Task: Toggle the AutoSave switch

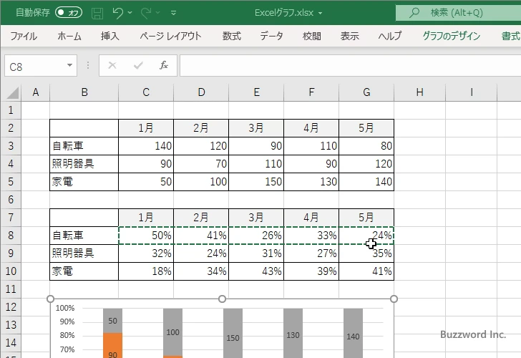Action: (69, 13)
